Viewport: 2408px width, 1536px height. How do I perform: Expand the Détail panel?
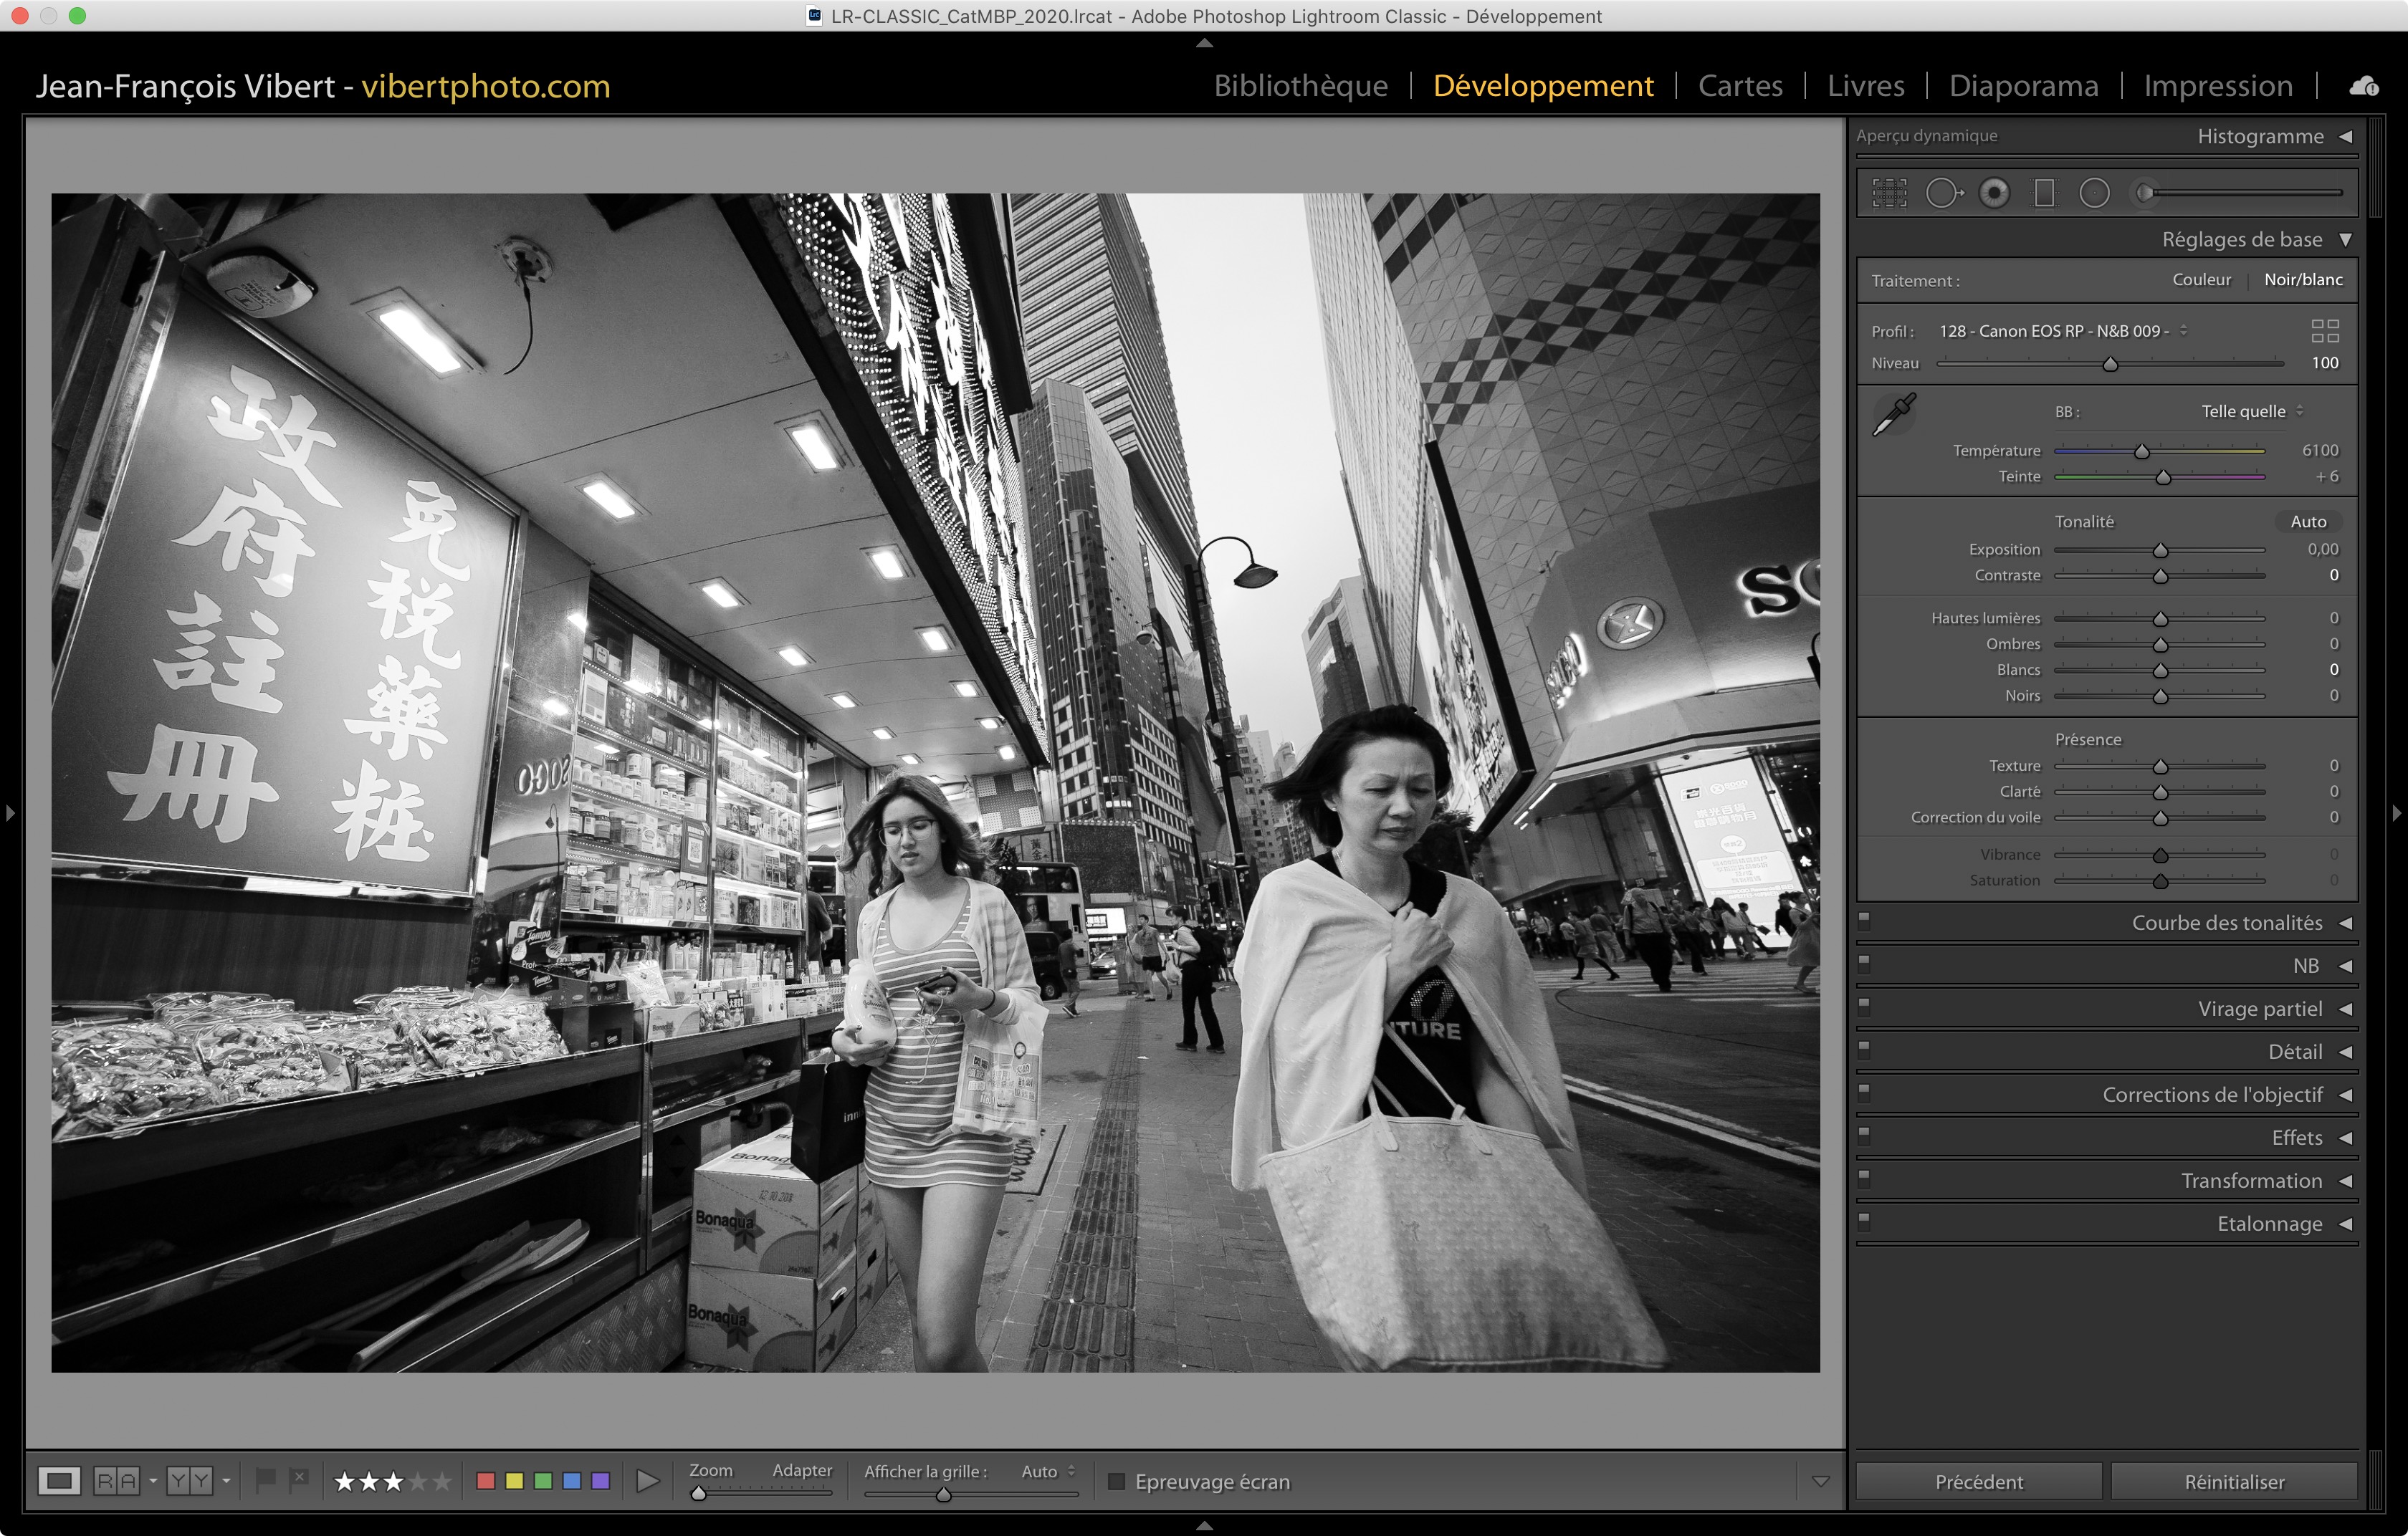click(x=2294, y=1051)
